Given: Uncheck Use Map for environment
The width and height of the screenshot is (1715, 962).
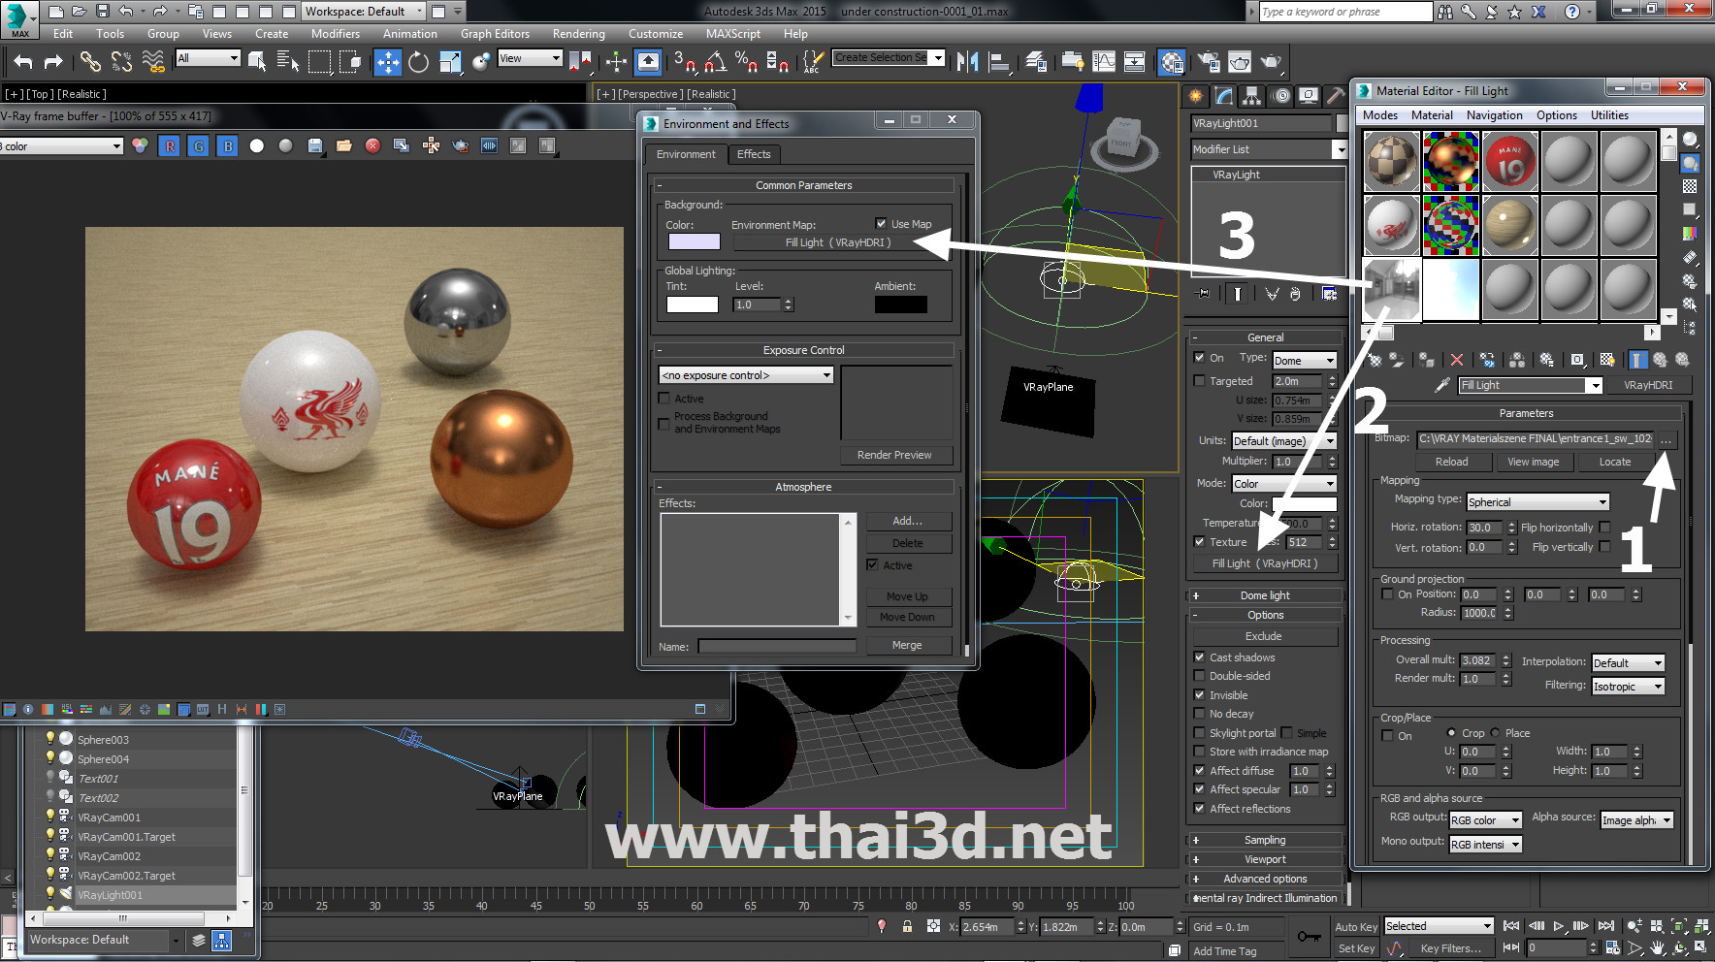Looking at the screenshot, I should [881, 224].
